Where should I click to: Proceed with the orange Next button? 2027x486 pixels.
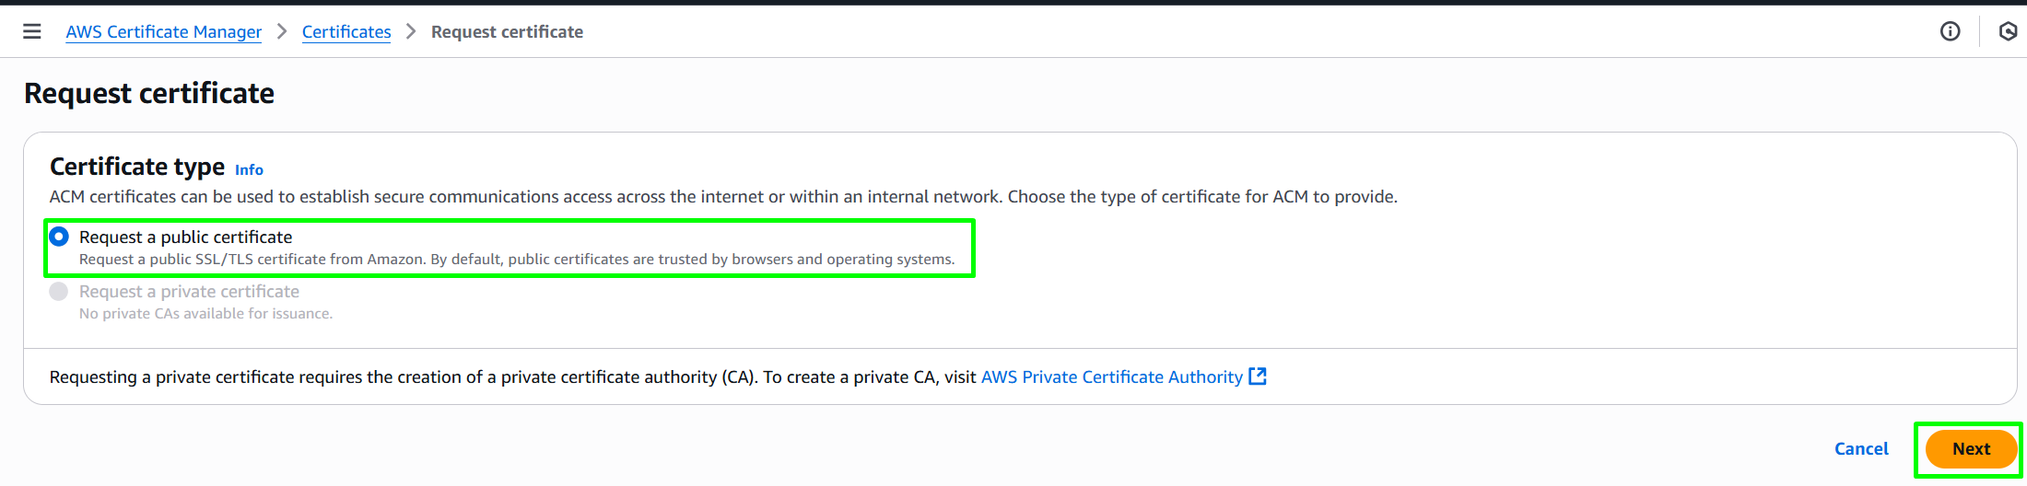pos(1971,448)
